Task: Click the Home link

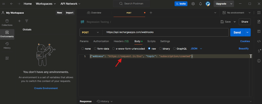Action: point(28,4)
